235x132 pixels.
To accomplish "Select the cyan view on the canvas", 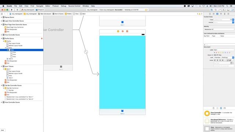I will point(122,72).
